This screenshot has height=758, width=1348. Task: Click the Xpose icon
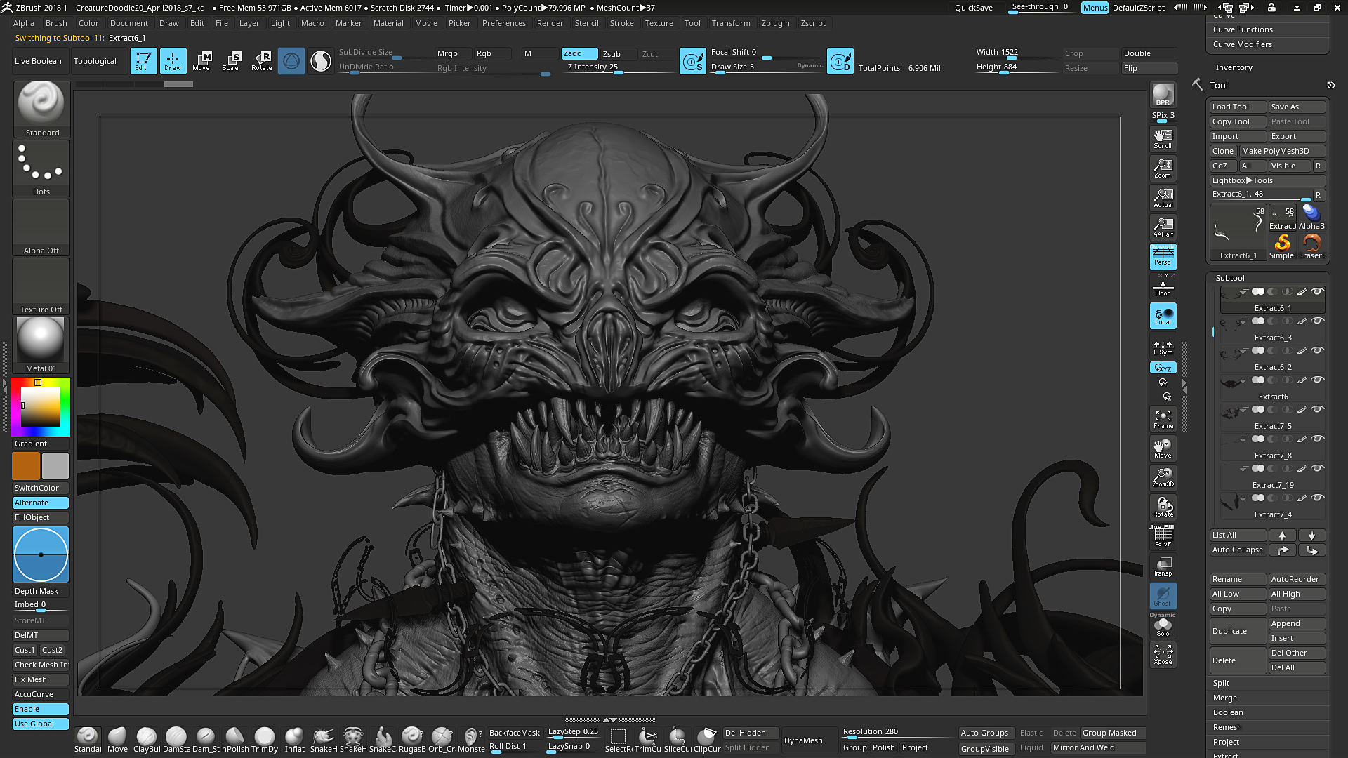[1163, 654]
